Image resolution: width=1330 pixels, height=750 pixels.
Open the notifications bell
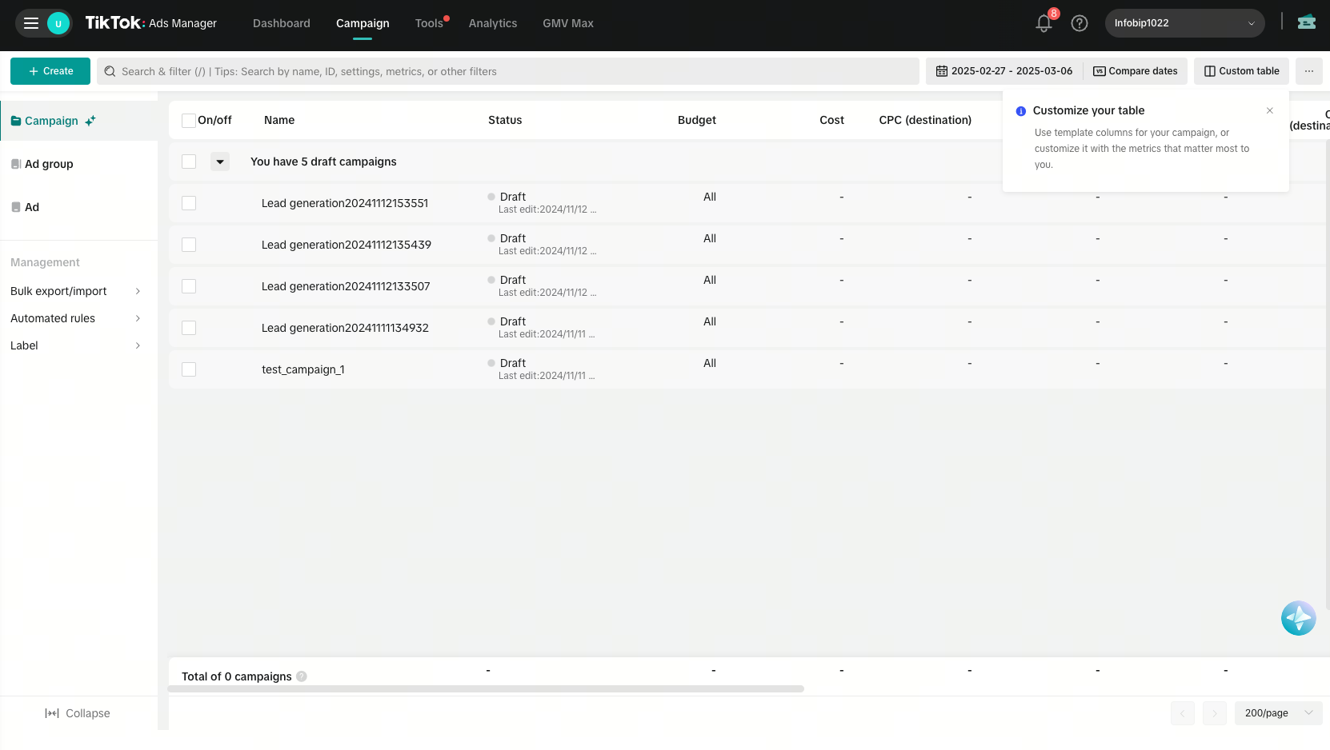1044,23
